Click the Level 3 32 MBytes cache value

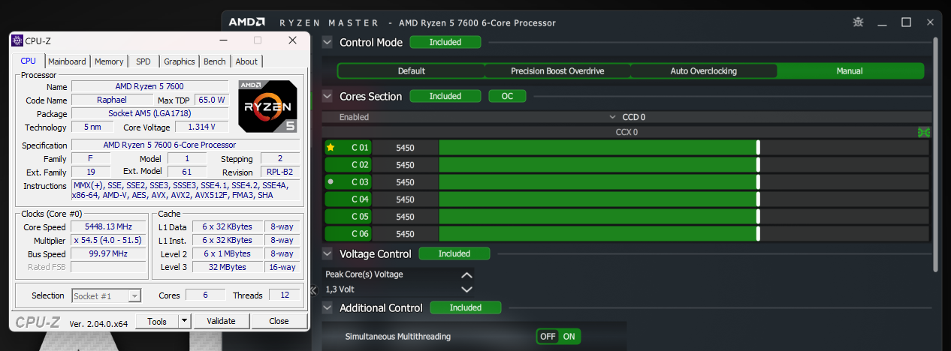click(228, 267)
